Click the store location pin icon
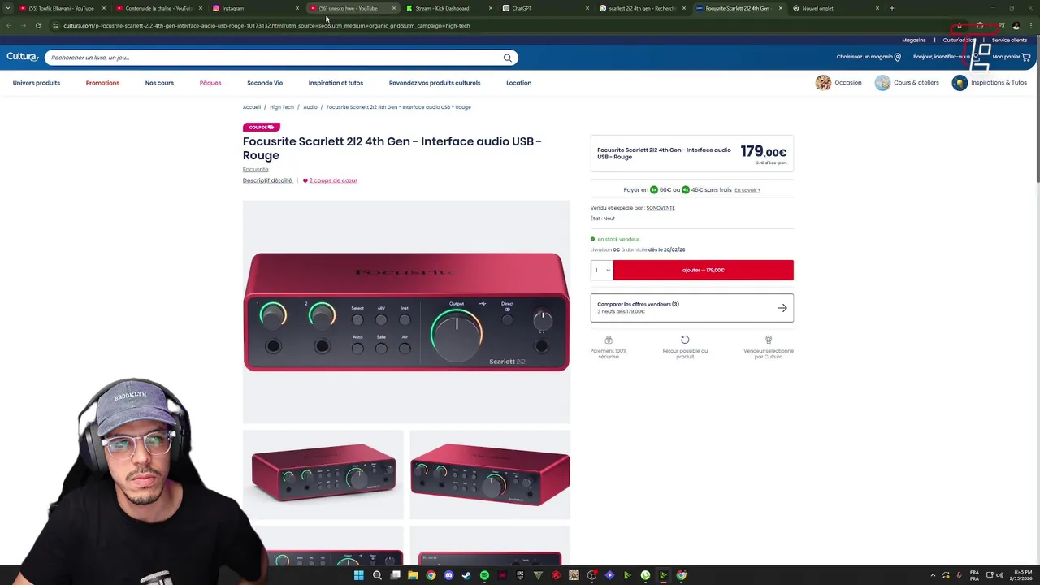Viewport: 1040px width, 585px height. tap(897, 57)
